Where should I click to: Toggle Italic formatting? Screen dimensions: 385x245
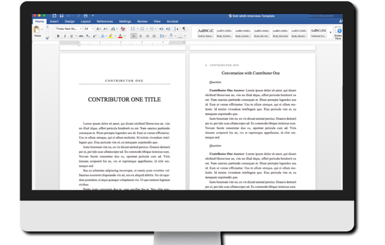point(65,36)
